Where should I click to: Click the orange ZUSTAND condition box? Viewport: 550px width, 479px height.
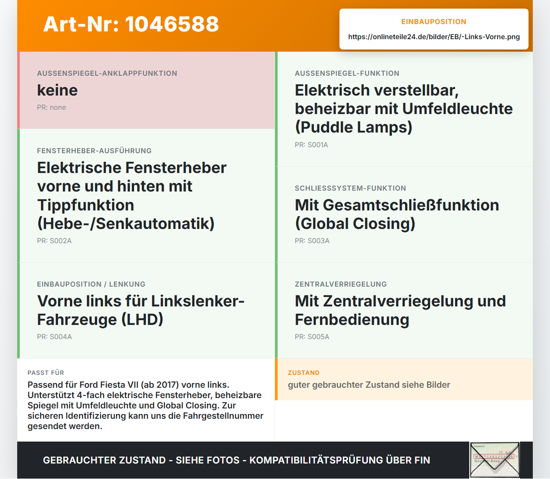pos(404,380)
